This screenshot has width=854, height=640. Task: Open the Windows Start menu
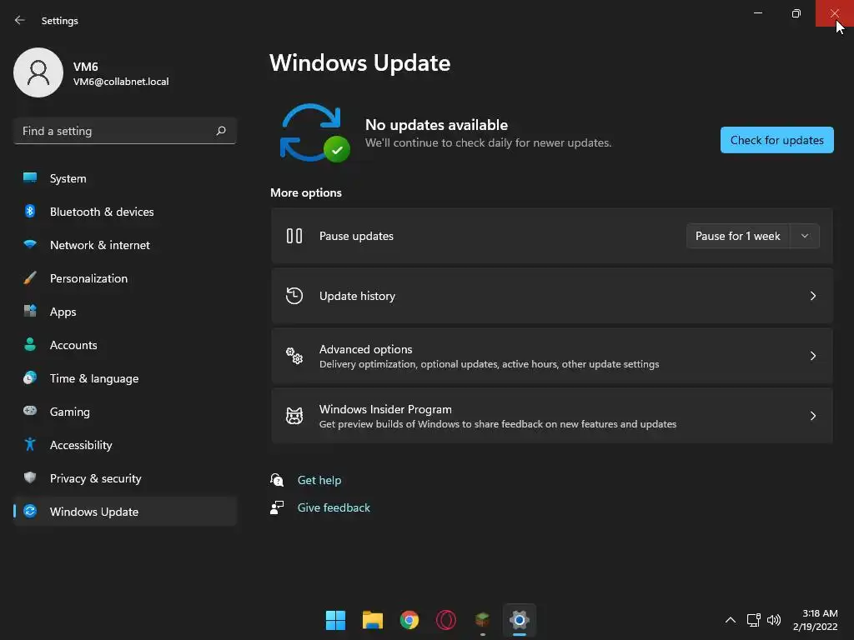pos(335,620)
